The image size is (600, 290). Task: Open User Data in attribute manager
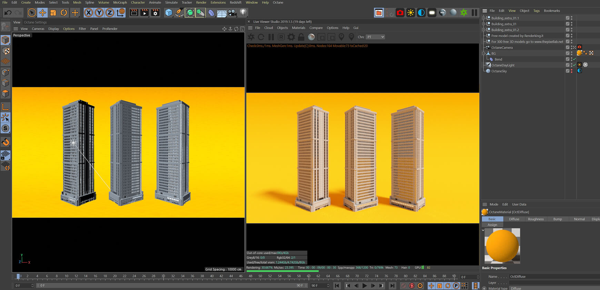tap(519, 204)
